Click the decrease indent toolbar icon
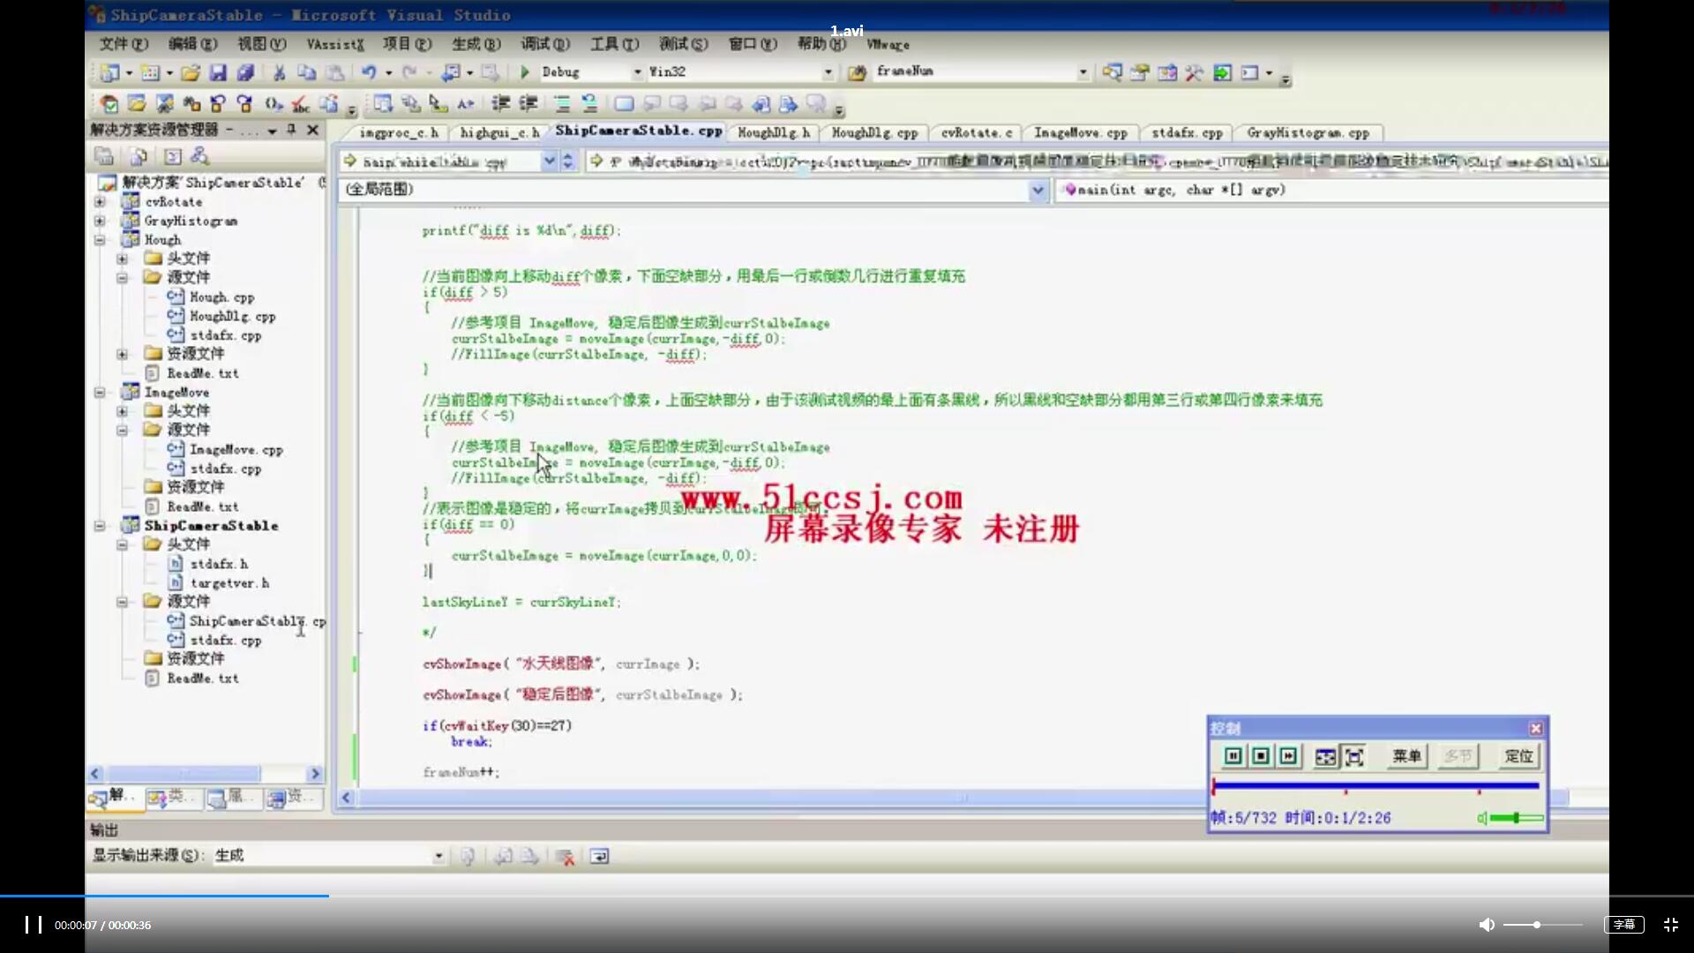This screenshot has width=1694, height=953. tap(500, 104)
